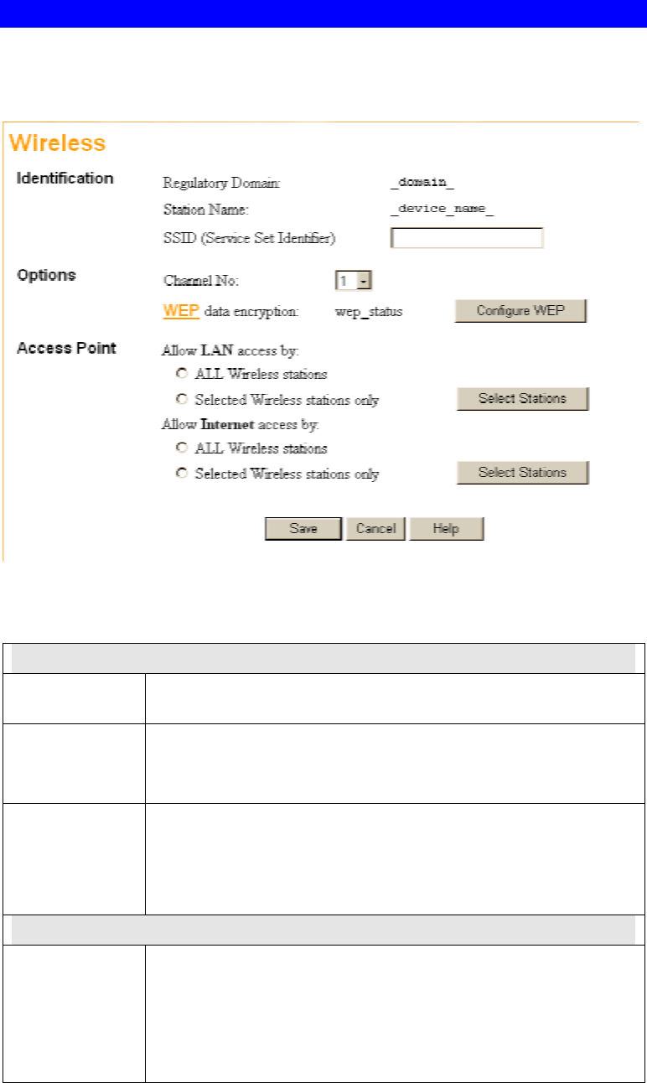
Task: Click the SSID input field
Action: (467, 239)
